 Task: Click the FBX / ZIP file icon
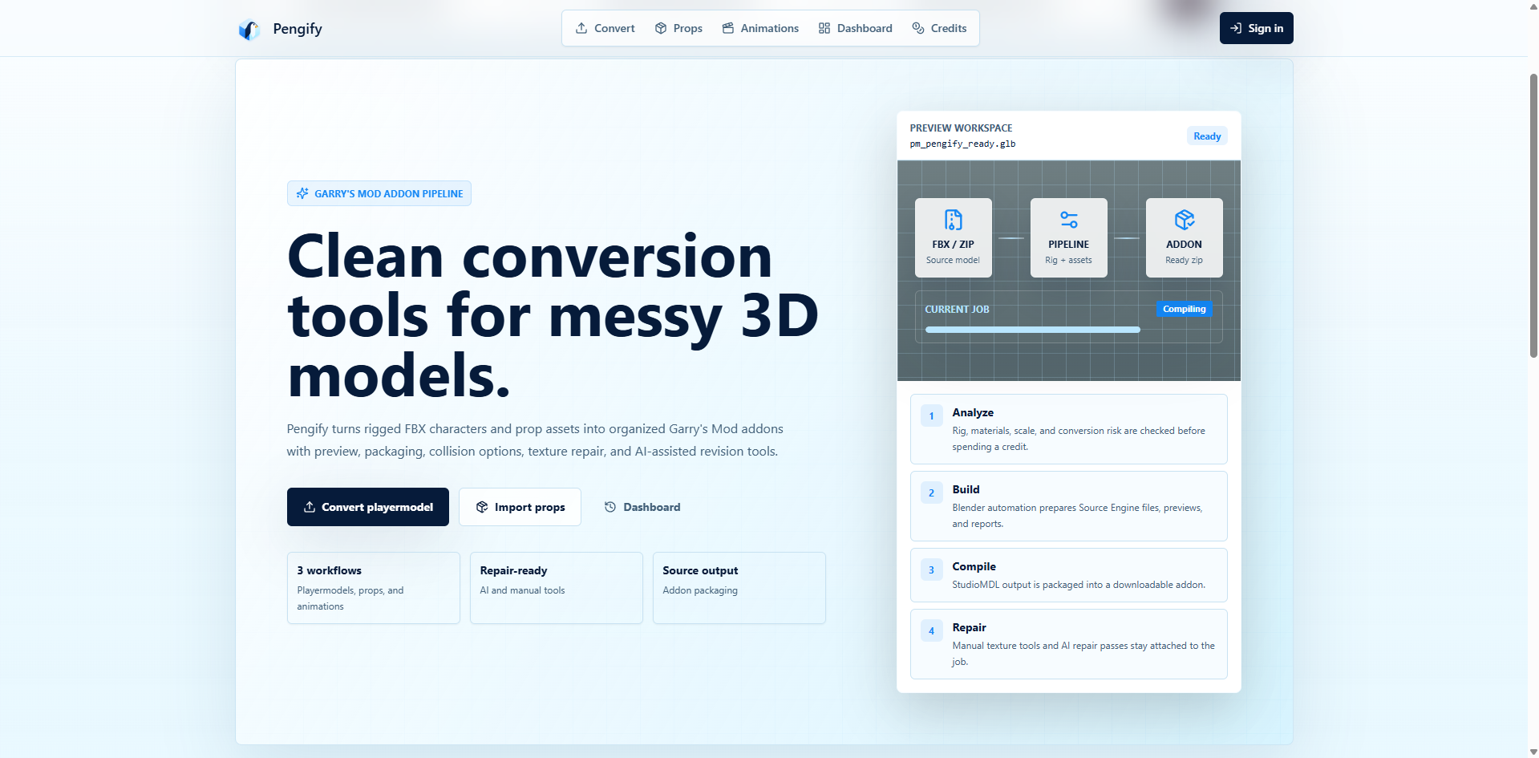953,220
